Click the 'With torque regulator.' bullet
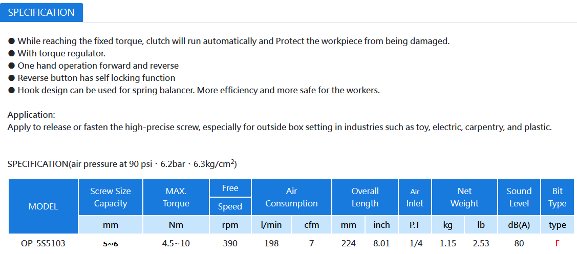The image size is (577, 254). (x=57, y=53)
